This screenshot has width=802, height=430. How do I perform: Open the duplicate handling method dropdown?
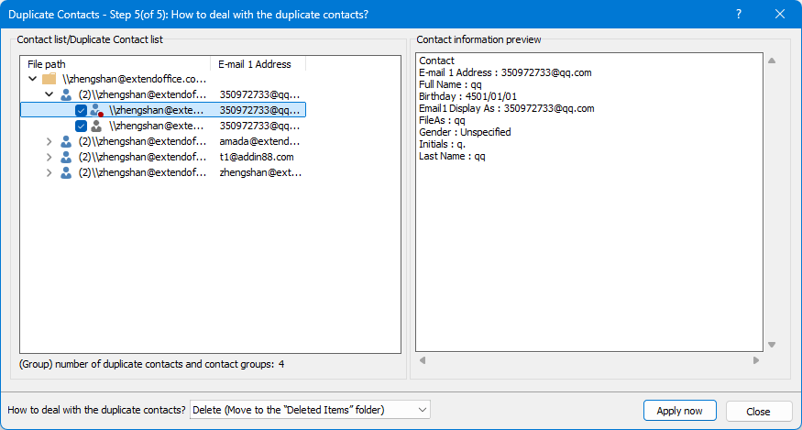pyautogui.click(x=310, y=410)
